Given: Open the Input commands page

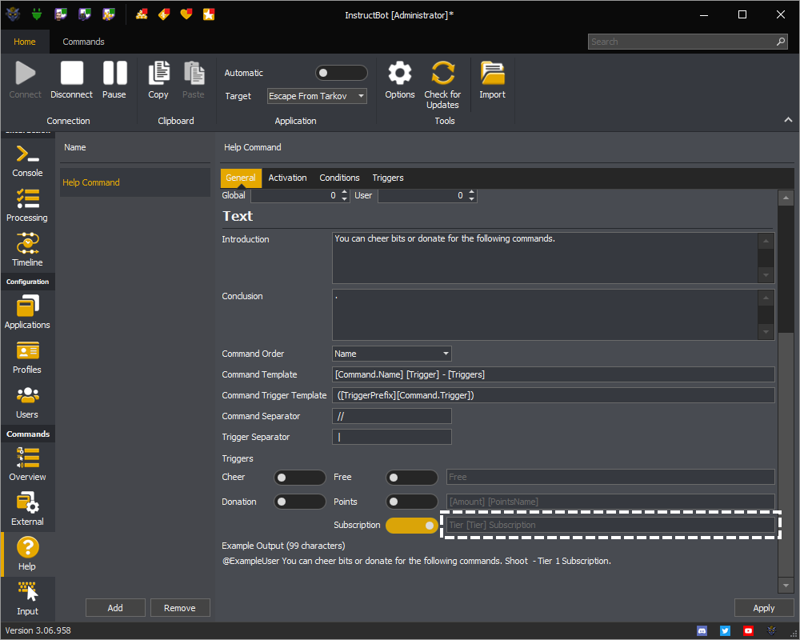Looking at the screenshot, I should [x=27, y=598].
